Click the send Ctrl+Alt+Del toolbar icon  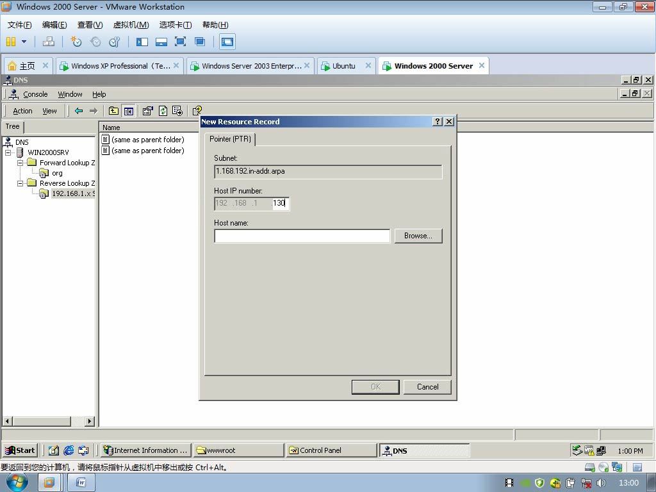(49, 42)
